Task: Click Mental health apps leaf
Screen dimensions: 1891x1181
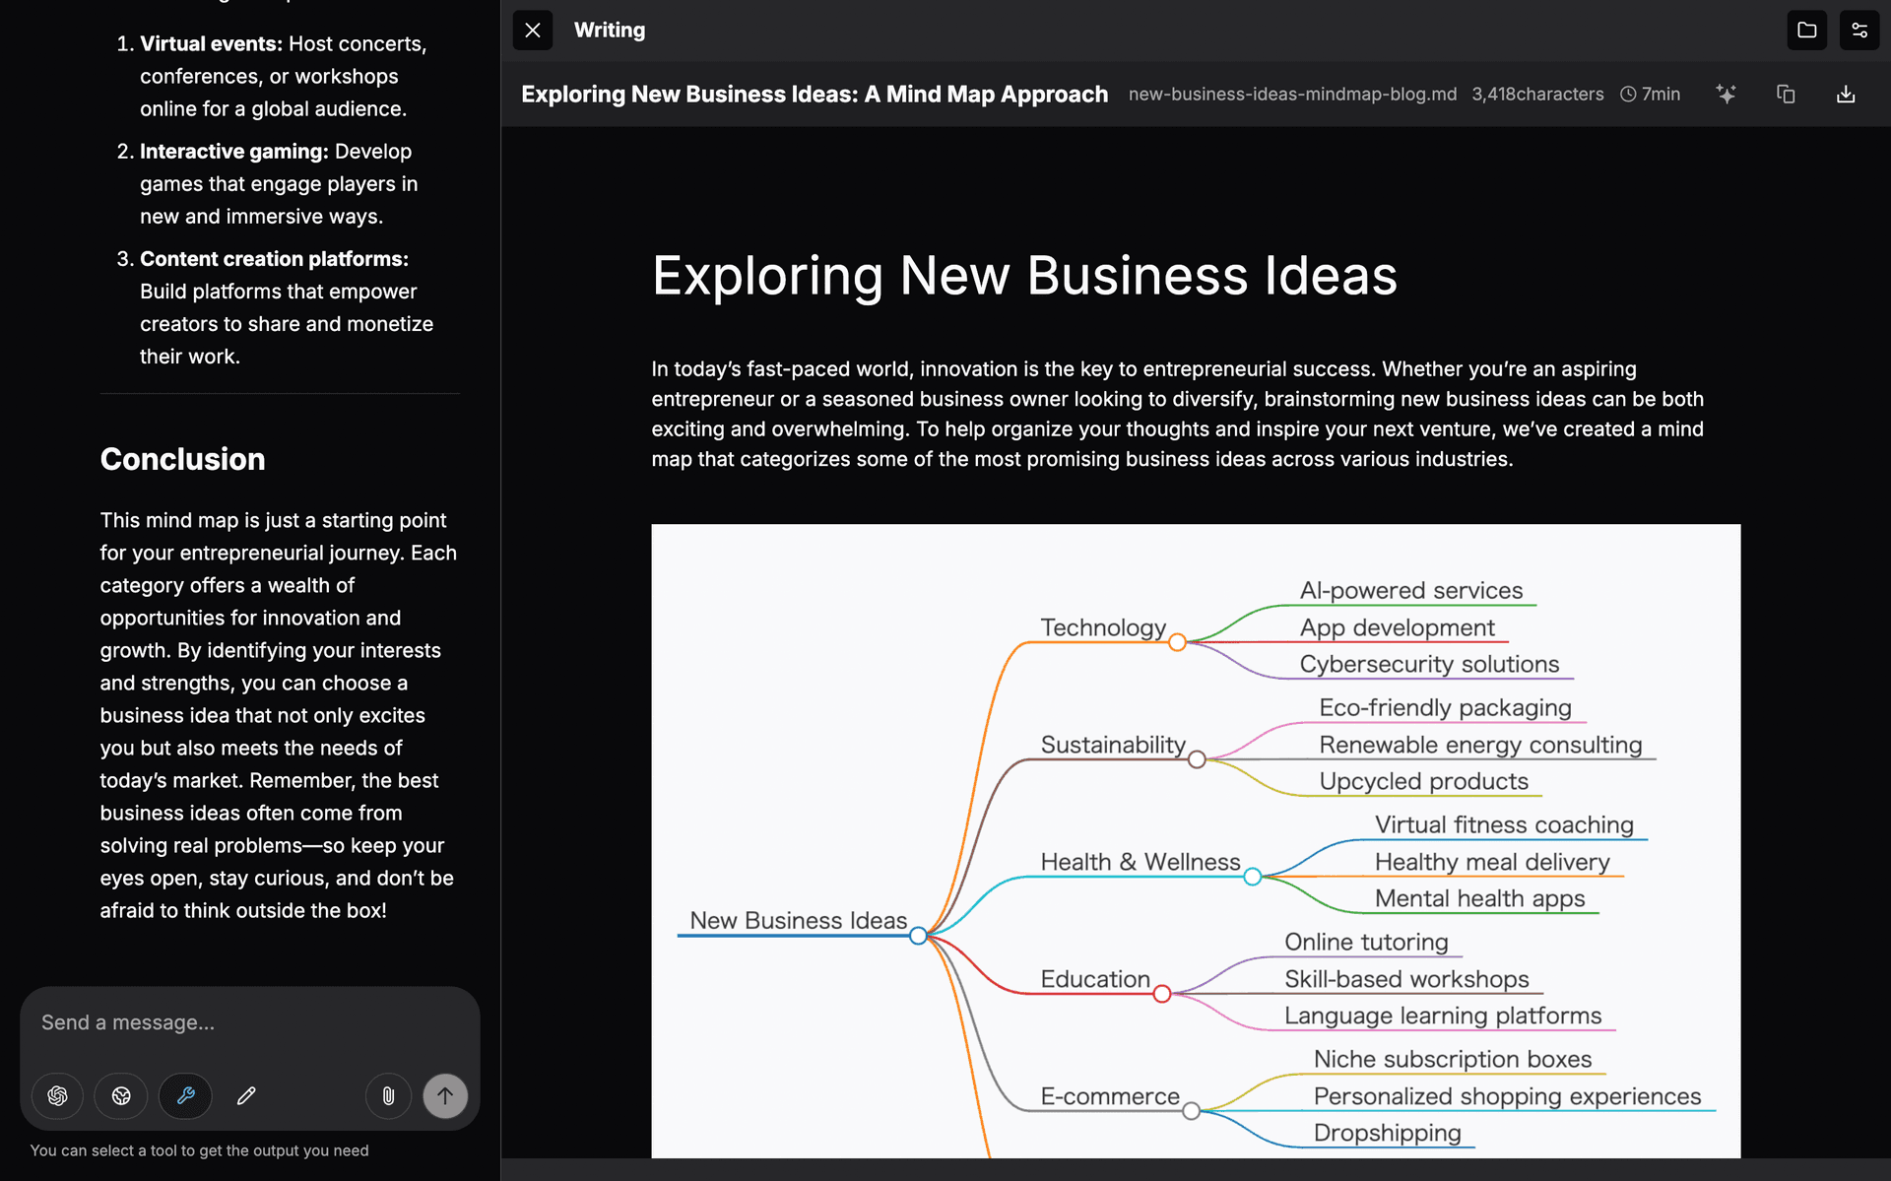Action: [1479, 898]
